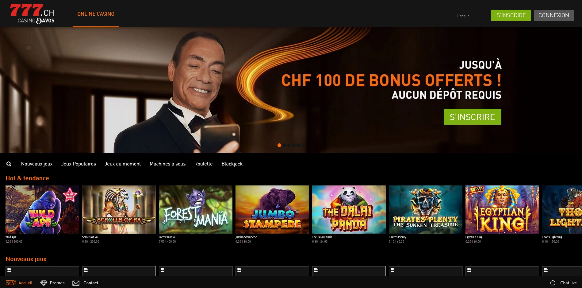582x288 pixels.
Task: Click S'inscrire button on hero banner
Action: coord(472,117)
